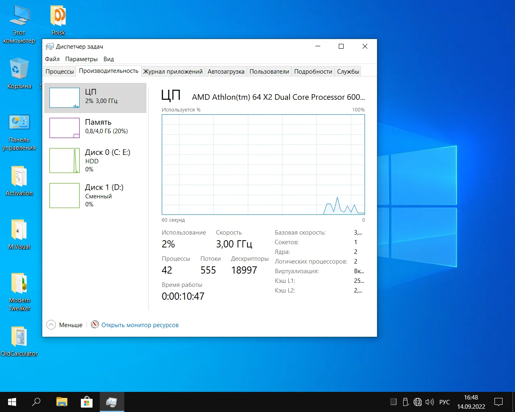
Task: Click the uptime value 0:00:10:47
Action: pos(183,296)
